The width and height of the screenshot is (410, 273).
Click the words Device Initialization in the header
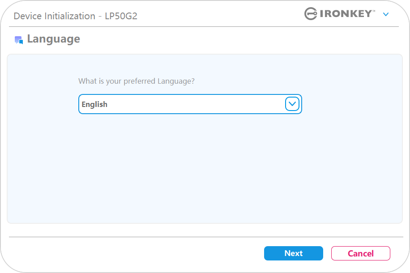pos(55,16)
